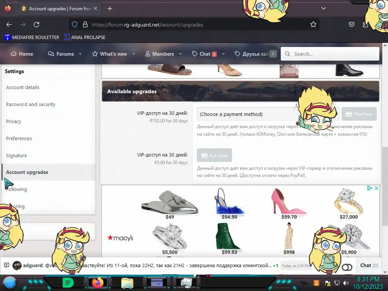388x291 pixels.
Task: Click the Action Center flag tray icon
Action: click(x=328, y=283)
